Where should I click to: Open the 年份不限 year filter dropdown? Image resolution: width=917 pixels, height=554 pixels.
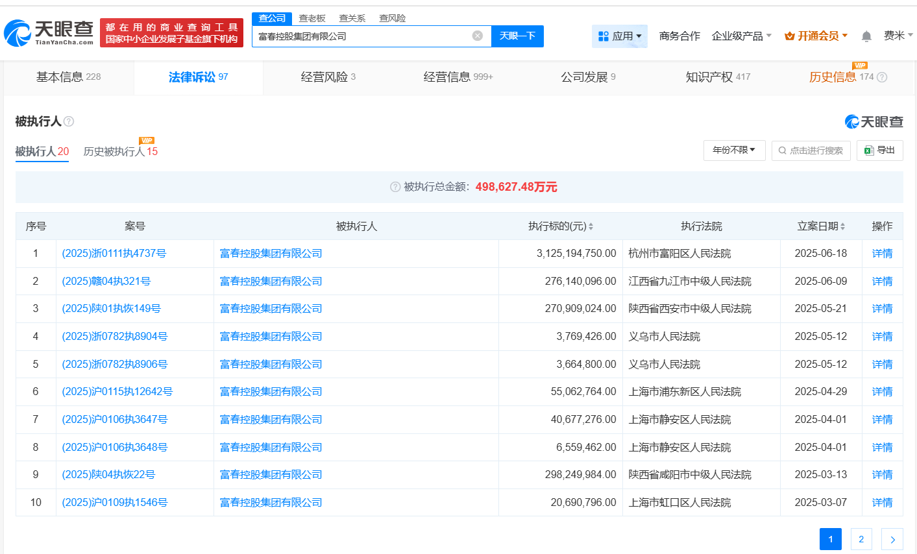(x=734, y=150)
